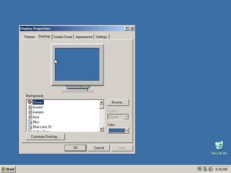
Task: Go to the Settings tab
Action: pos(101,37)
